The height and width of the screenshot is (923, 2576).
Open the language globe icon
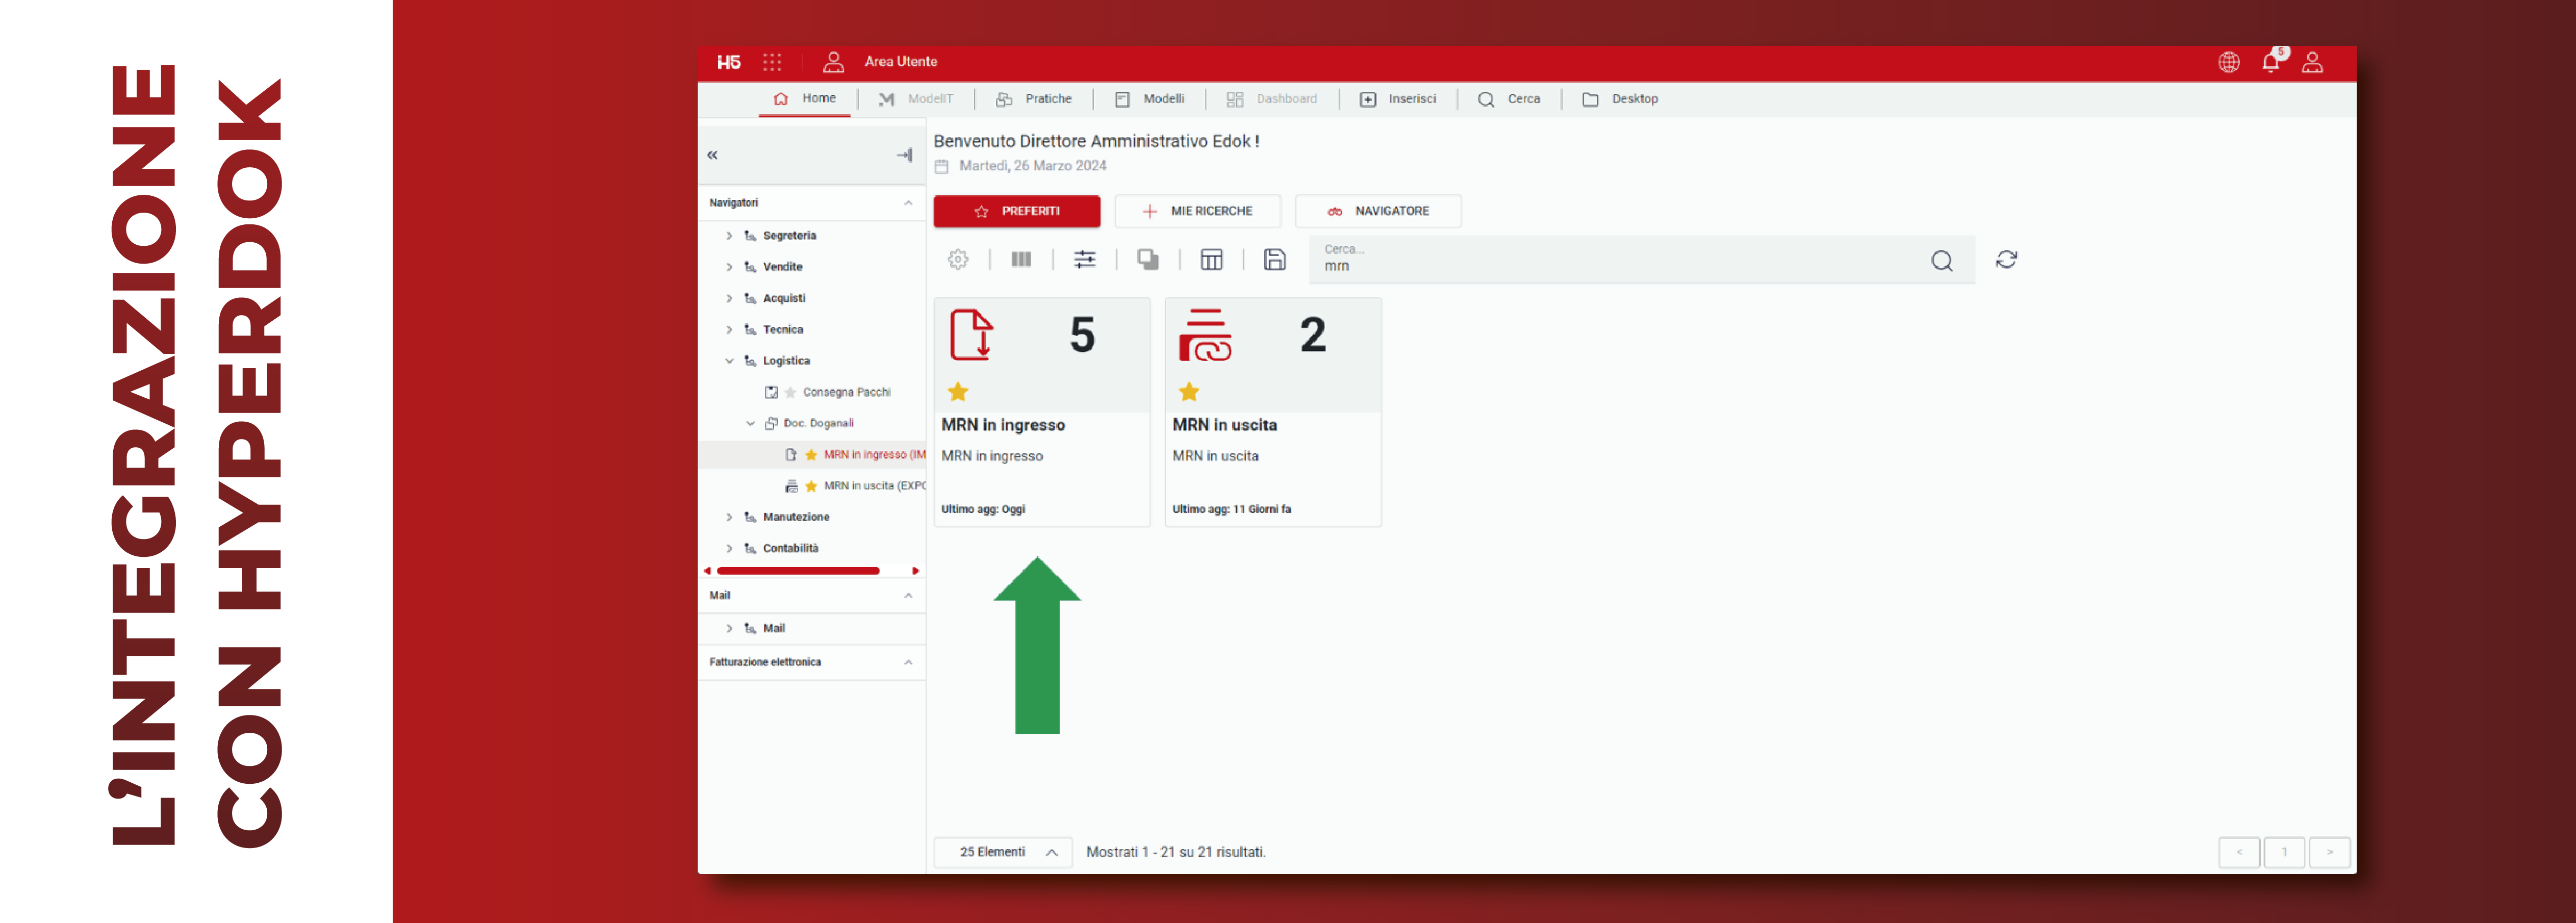point(2229,62)
